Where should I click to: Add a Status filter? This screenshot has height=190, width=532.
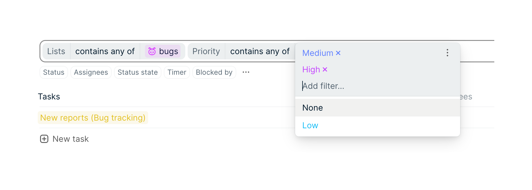click(x=54, y=72)
